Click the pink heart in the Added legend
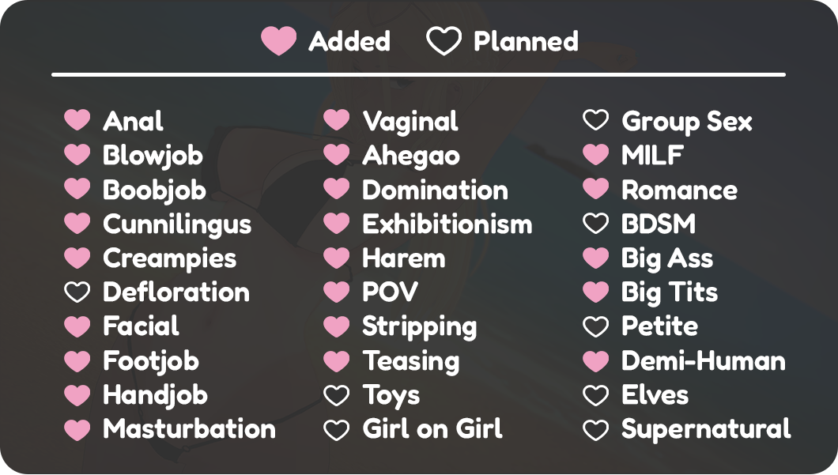This screenshot has width=838, height=475. [278, 40]
